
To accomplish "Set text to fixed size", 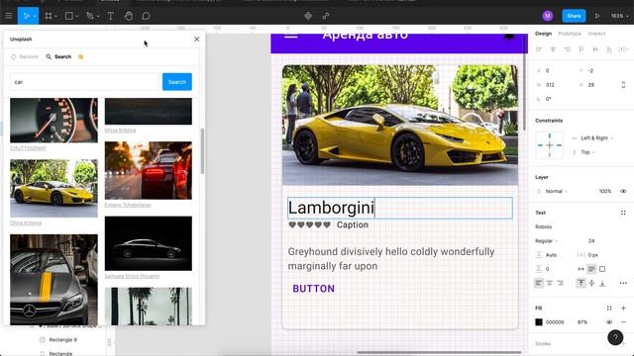I will click(x=602, y=269).
